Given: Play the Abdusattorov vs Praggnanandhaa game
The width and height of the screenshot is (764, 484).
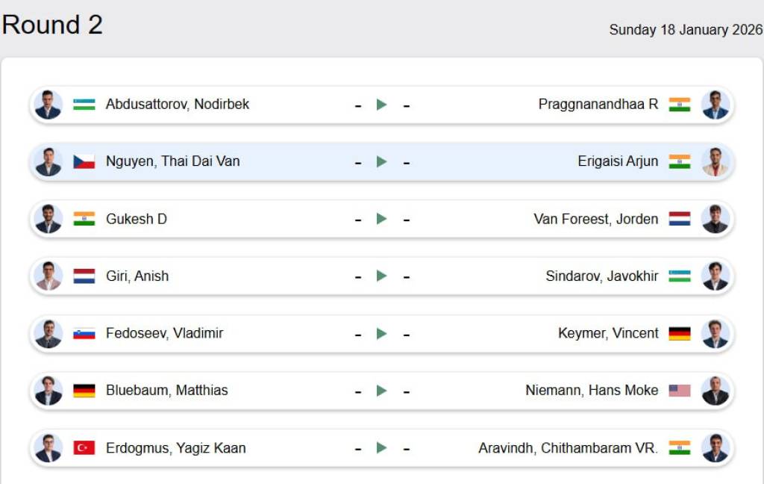Looking at the screenshot, I should point(382,105).
